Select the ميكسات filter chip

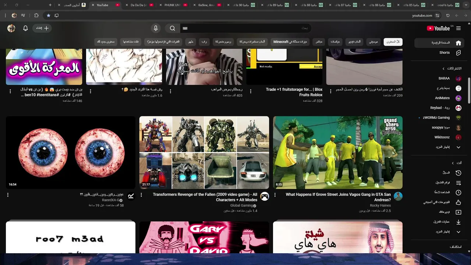point(335,42)
